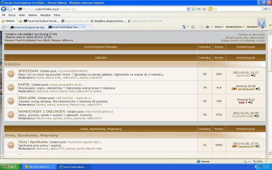Screen dimensions: 272x170
Task: Click the Windows Start button
Action: pyautogui.click(x=9, y=167)
